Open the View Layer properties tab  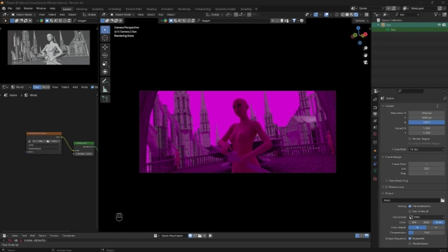[x=375, y=121]
